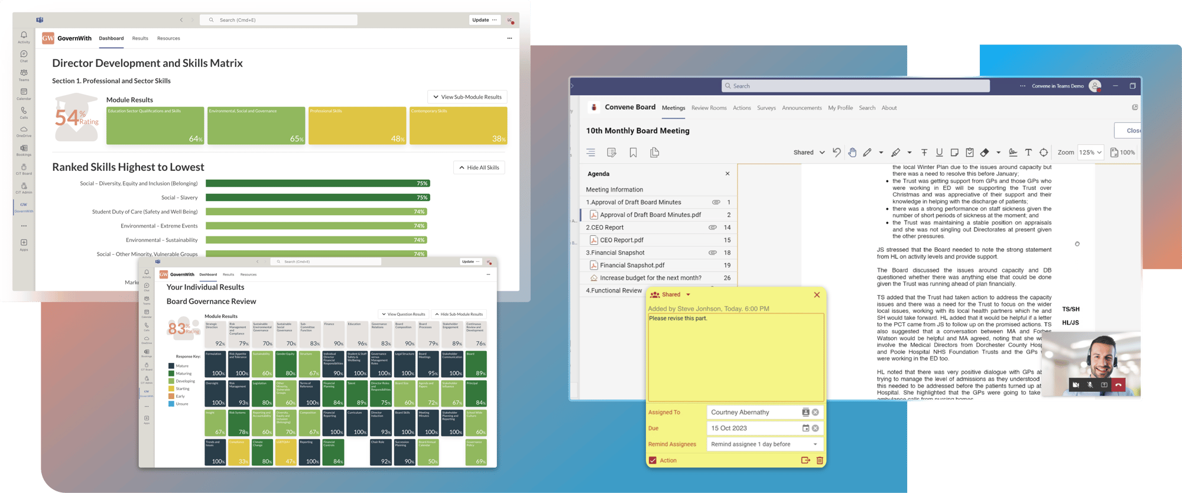Open the pen tool options arrow
The image size is (1182, 493).
[x=881, y=152]
